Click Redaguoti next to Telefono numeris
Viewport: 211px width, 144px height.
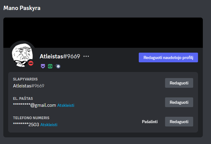pyautogui.click(x=179, y=122)
